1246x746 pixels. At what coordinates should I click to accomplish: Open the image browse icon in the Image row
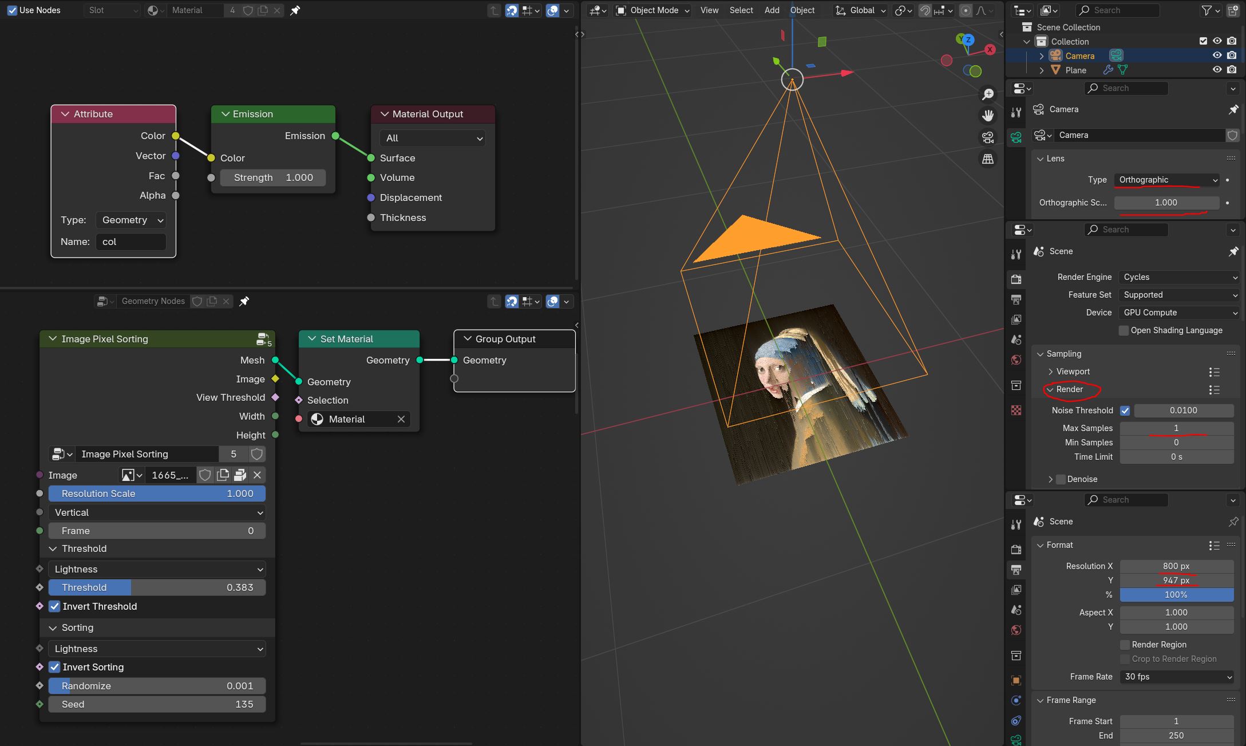tap(131, 475)
